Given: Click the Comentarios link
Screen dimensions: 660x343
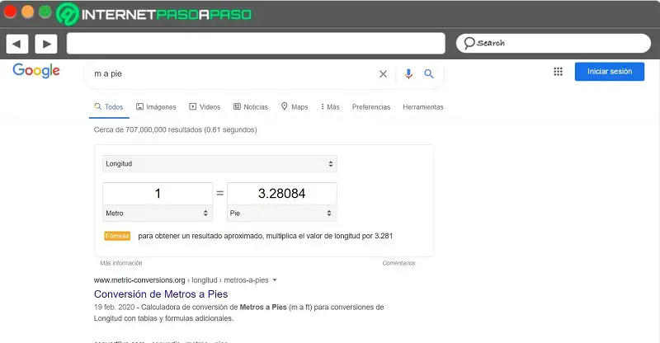Looking at the screenshot, I should pyautogui.click(x=398, y=263).
